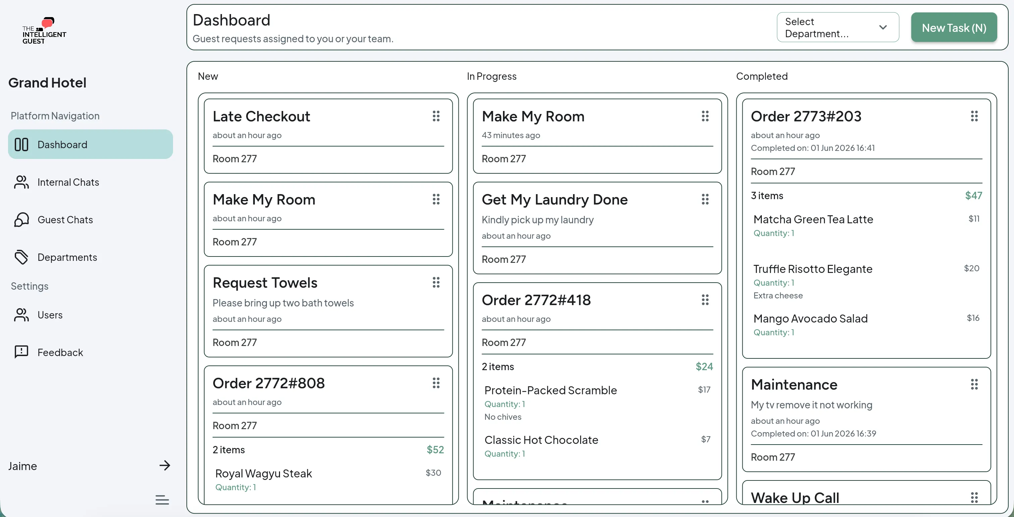The height and width of the screenshot is (517, 1014).
Task: Click the In Progress column header
Action: tap(492, 76)
